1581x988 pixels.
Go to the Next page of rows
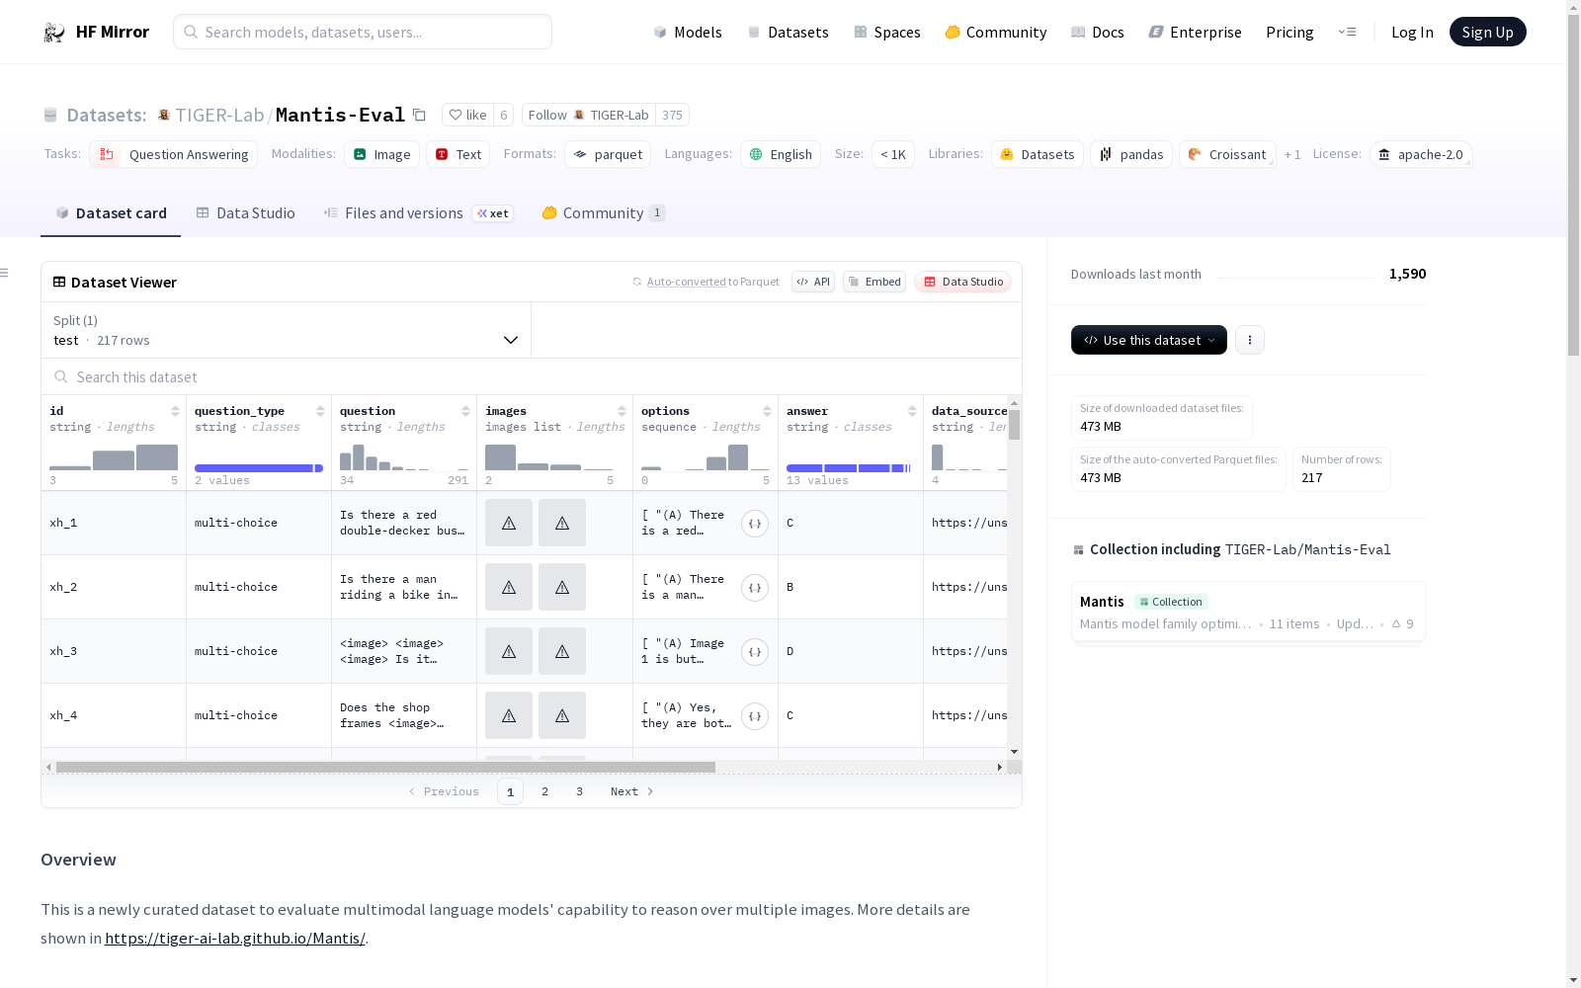[631, 791]
